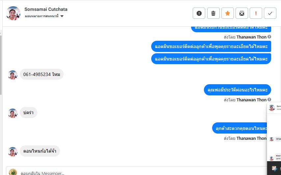
Task: Click the red exclamation priority icon
Action: (256, 13)
